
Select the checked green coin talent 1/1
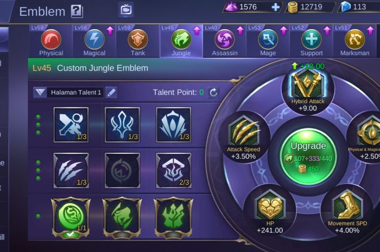(x=71, y=216)
